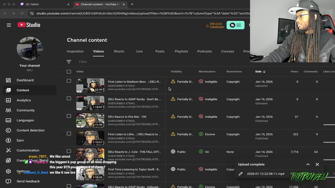Click Sign in to TubeBuddy link
The height and width of the screenshot is (188, 335).
pyautogui.click(x=217, y=25)
